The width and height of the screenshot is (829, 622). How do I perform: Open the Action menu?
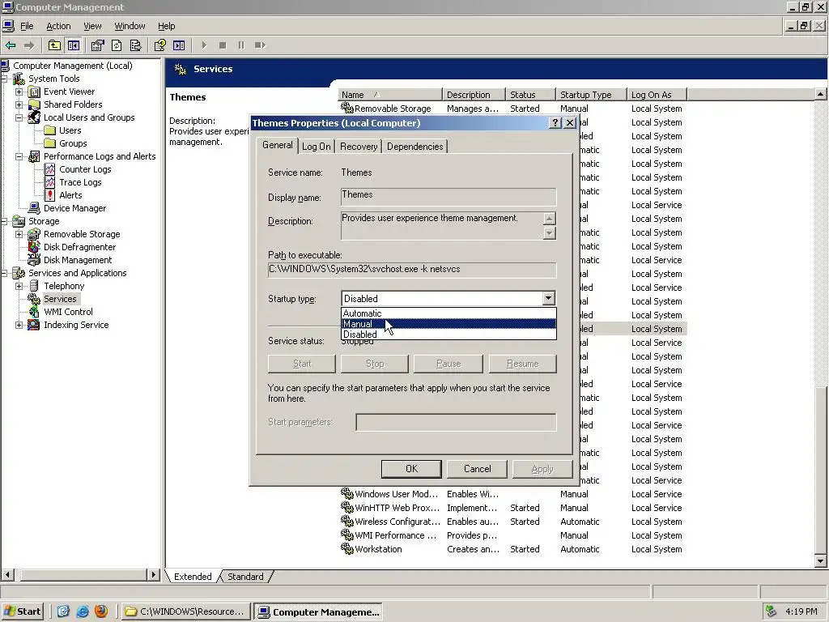[x=58, y=26]
